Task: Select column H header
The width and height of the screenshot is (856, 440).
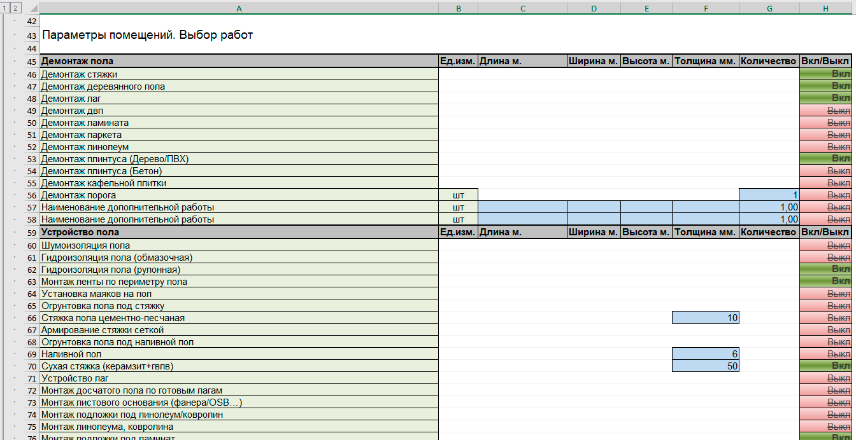Action: pyautogui.click(x=825, y=8)
